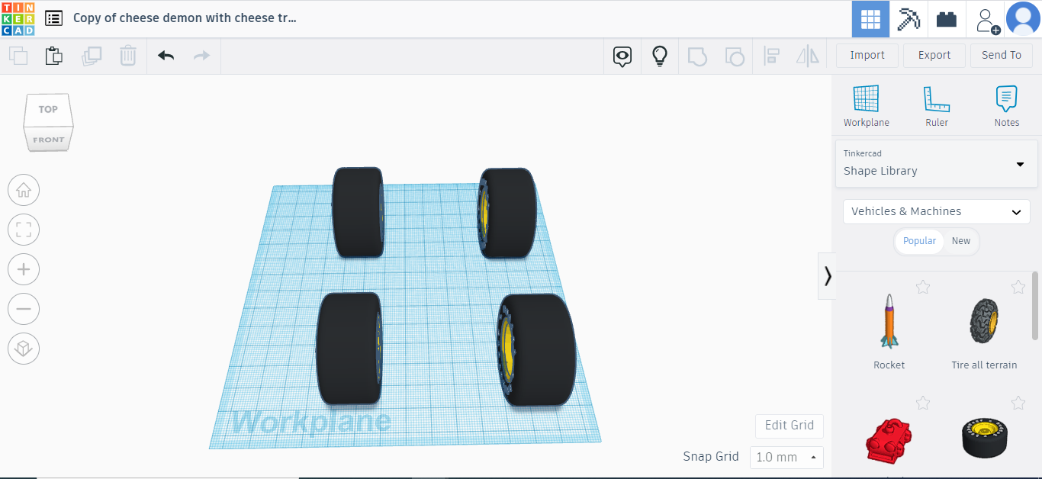Select the front-right wheel on workplane
The image size is (1042, 479).
536,352
